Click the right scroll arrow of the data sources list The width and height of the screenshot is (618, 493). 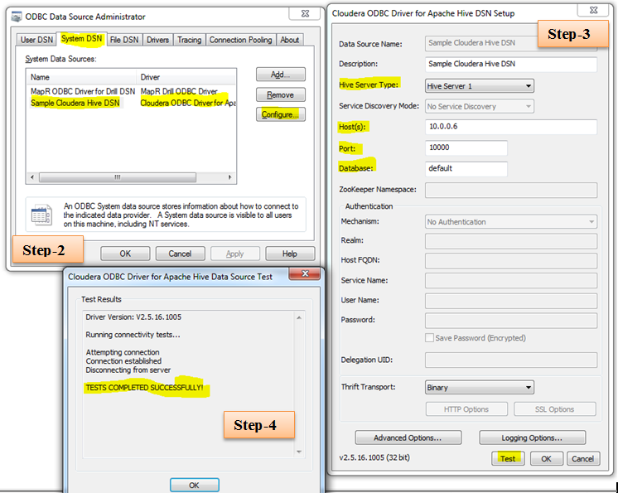[x=229, y=177]
